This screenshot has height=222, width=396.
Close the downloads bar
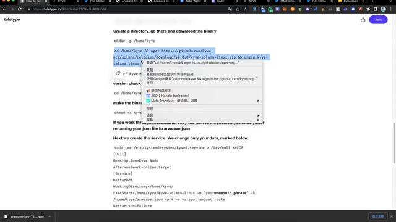[392, 216]
